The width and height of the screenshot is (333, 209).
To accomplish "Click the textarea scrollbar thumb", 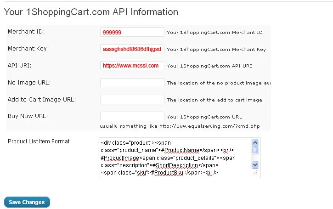I will pyautogui.click(x=255, y=150).
